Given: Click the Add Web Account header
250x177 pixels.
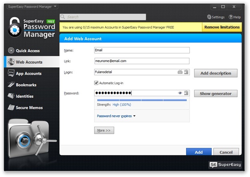Looking at the screenshot, I should pos(150,38).
